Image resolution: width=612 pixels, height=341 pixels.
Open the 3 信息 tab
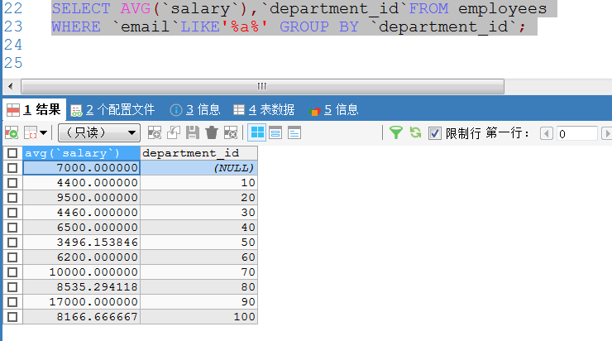tap(195, 110)
